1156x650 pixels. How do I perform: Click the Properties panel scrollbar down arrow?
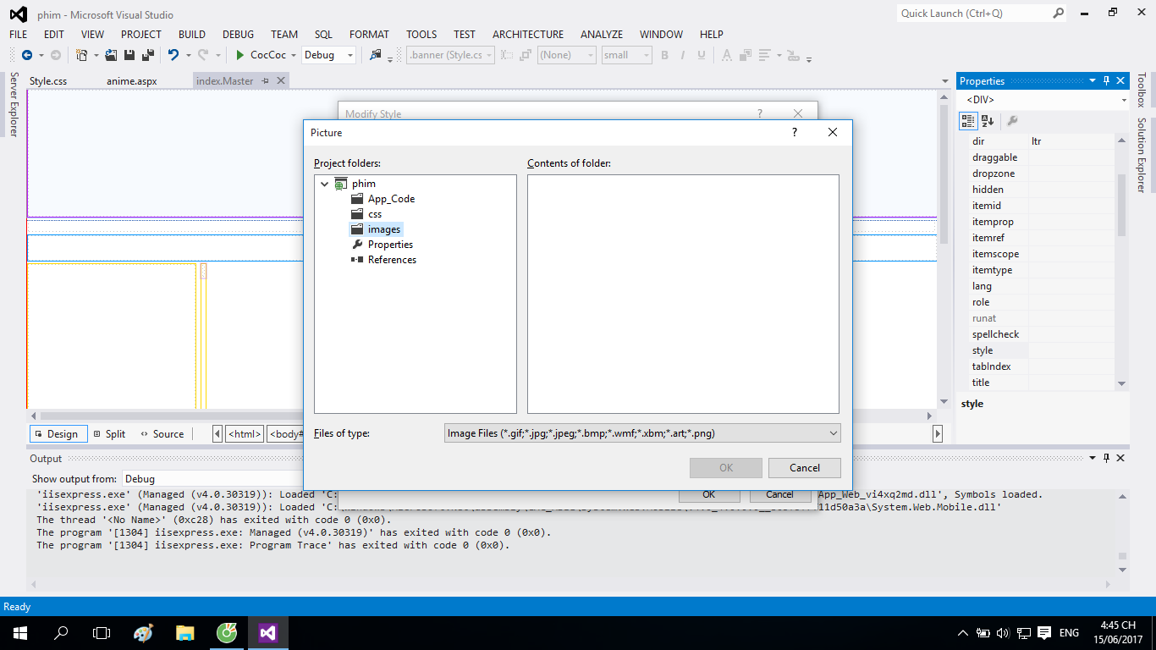[1121, 383]
